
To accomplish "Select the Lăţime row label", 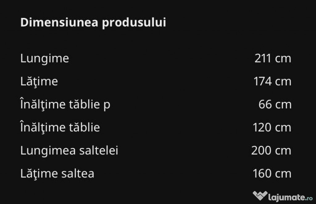I will tap(39, 81).
